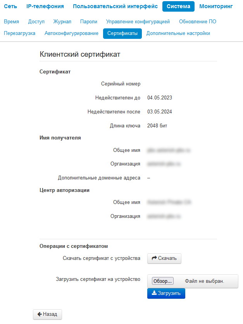Go to Обновление ПО page
243x324 pixels.
197,21
